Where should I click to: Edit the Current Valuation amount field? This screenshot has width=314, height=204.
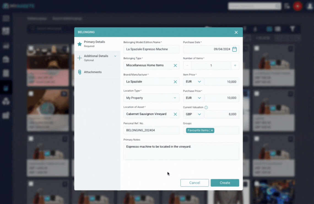[222, 114]
